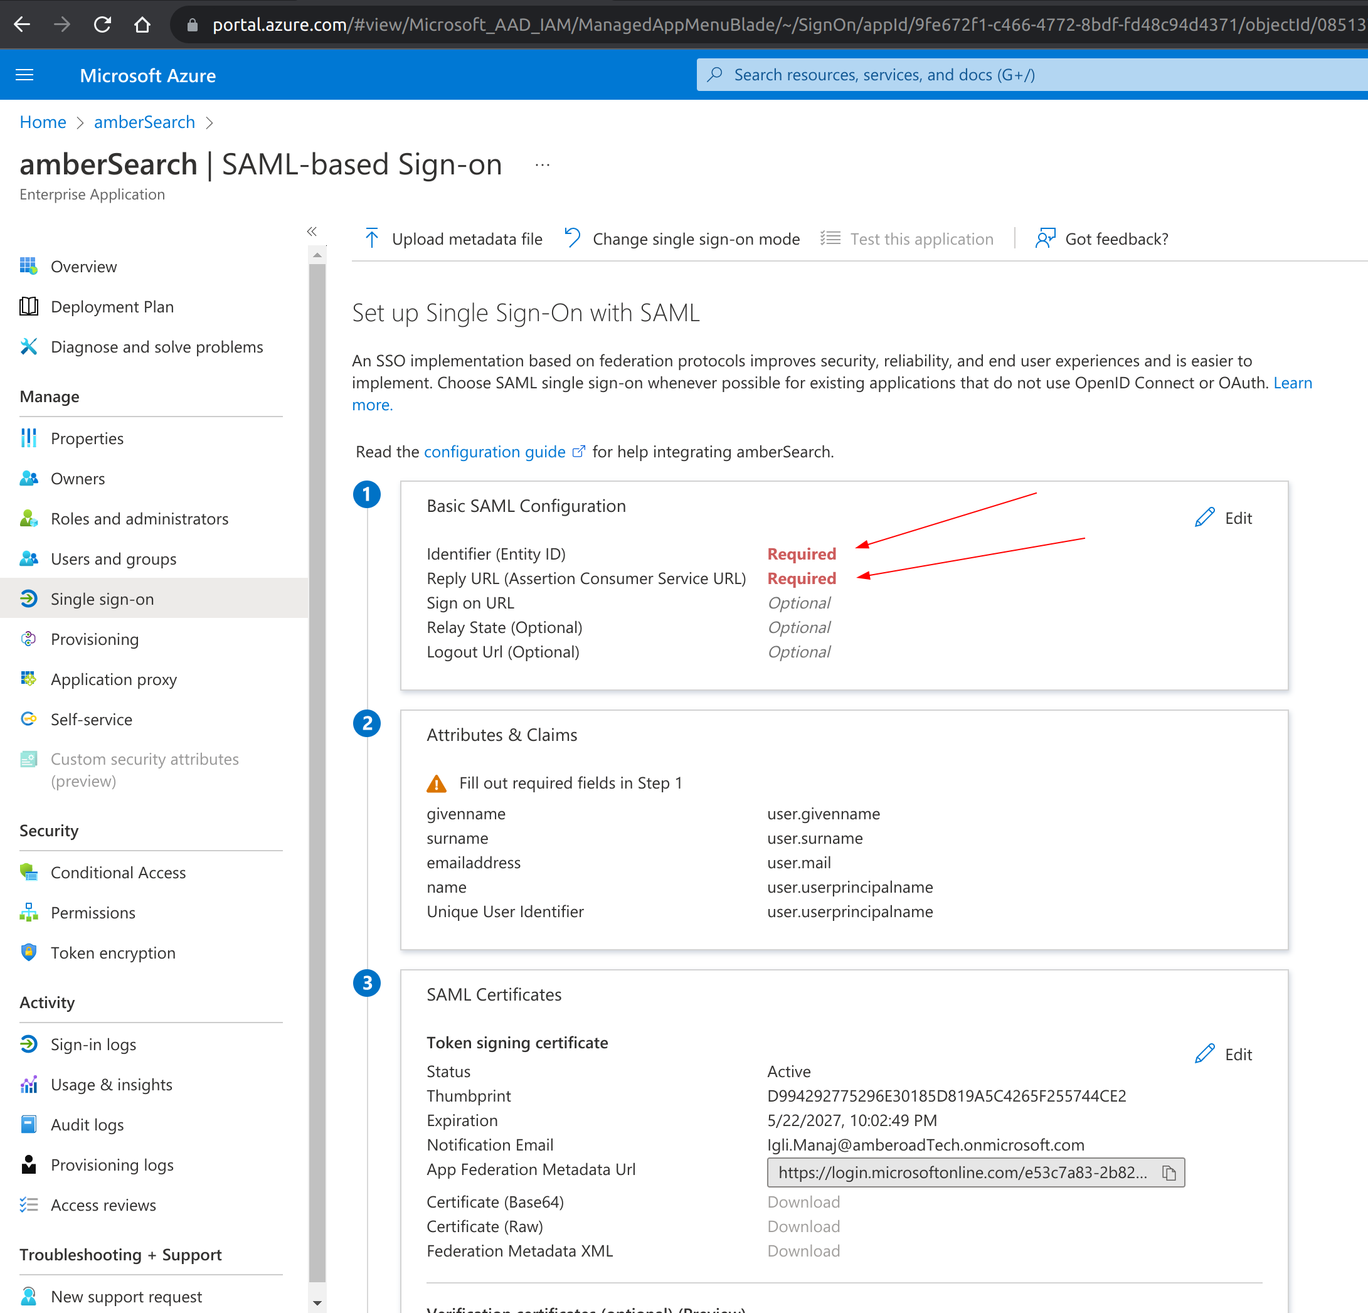Viewport: 1368px width, 1313px height.
Task: Select Upload metadata file in the toolbar
Action: (x=453, y=239)
